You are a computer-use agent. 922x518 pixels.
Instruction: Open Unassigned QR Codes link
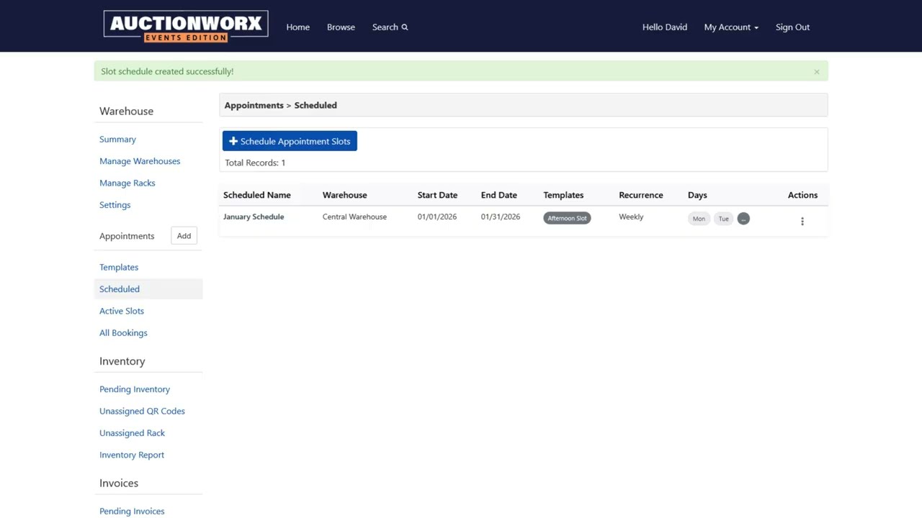[142, 412]
